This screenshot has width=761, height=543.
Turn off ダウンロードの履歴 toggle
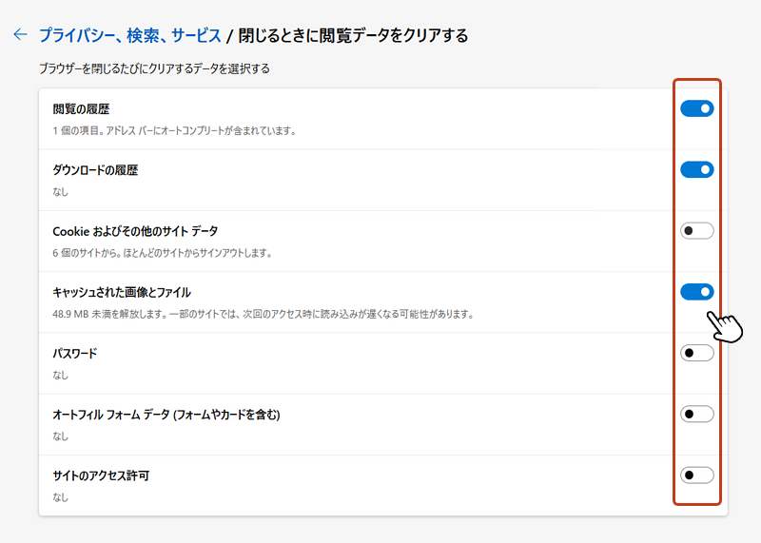[x=697, y=170]
